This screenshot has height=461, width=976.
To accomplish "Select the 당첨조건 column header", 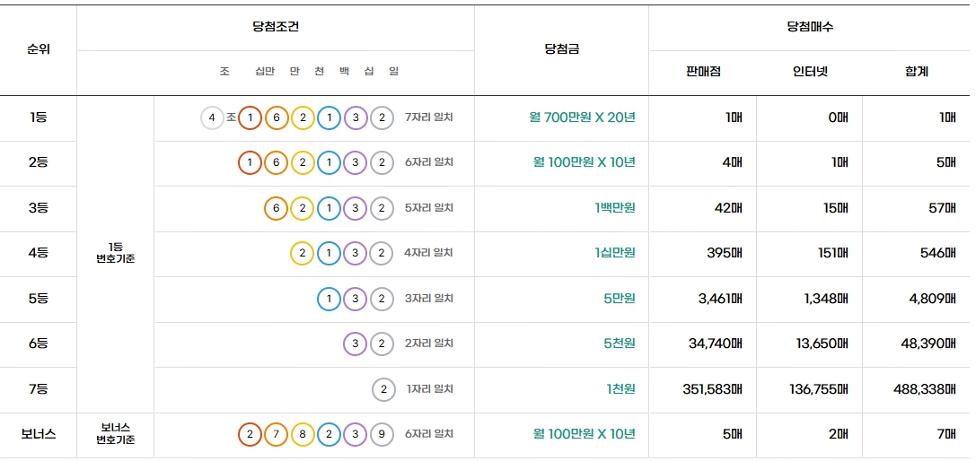I will pos(276,28).
